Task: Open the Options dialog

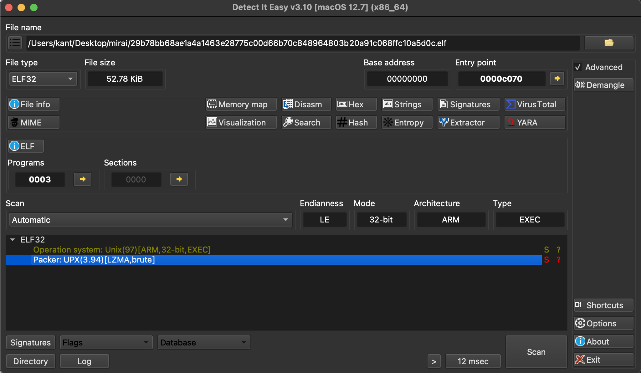Action: click(x=603, y=323)
